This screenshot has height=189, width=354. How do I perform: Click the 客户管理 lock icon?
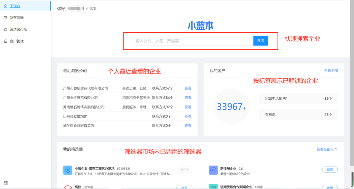[6, 41]
